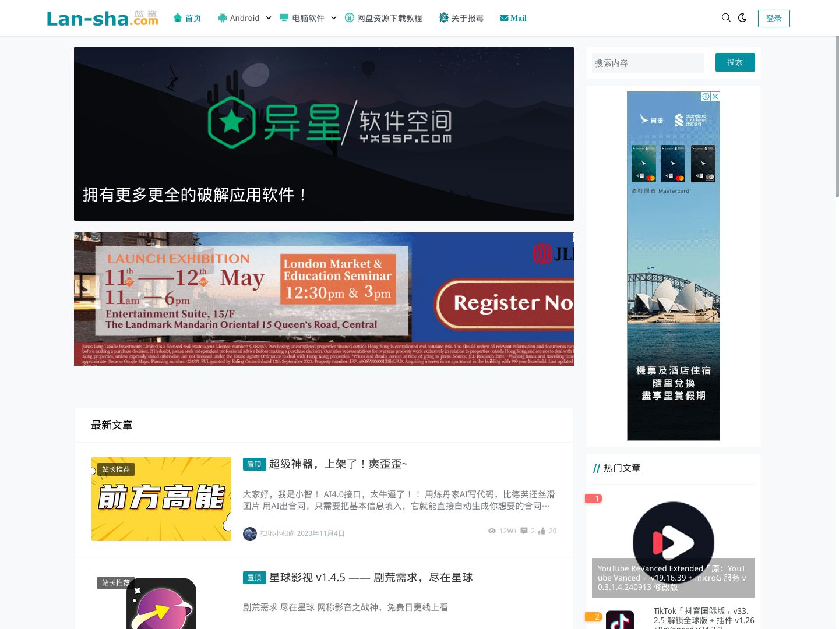Screen dimensions: 839x629
Task: Click the 站长推荐 tag on 星球影视 thumbnail
Action: [x=116, y=583]
